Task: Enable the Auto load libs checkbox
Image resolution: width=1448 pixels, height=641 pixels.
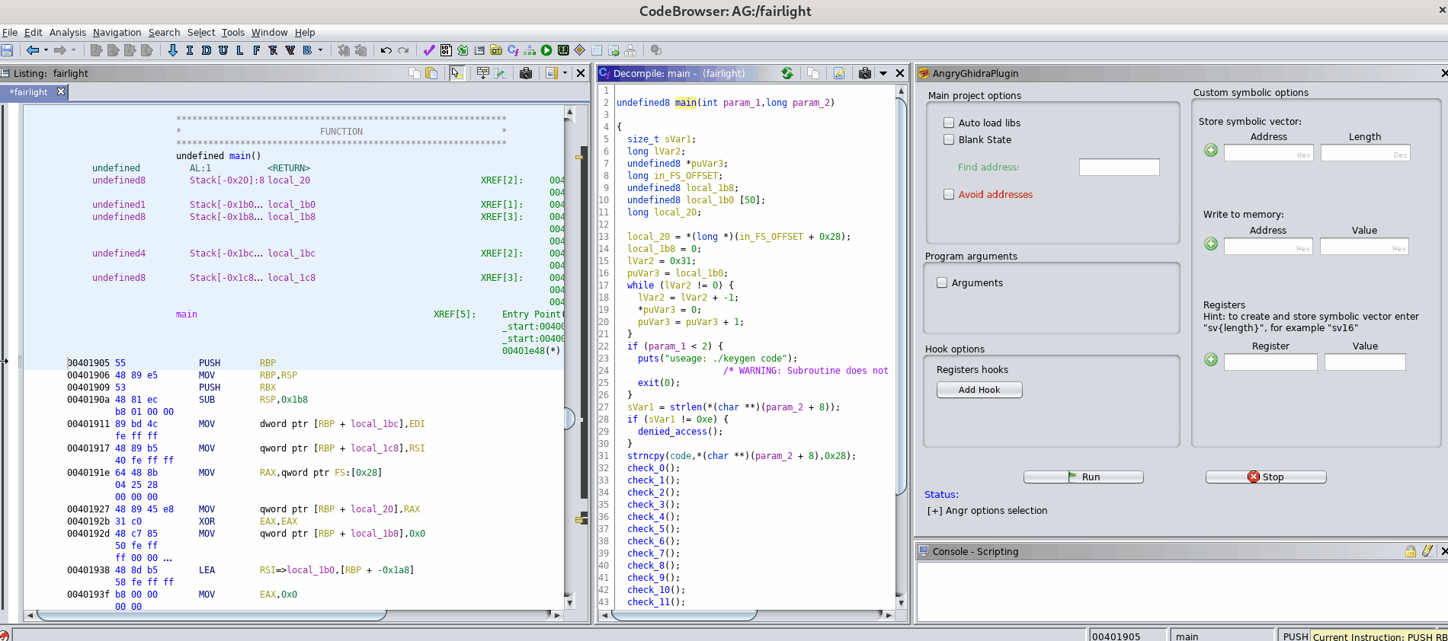Action: (x=949, y=123)
